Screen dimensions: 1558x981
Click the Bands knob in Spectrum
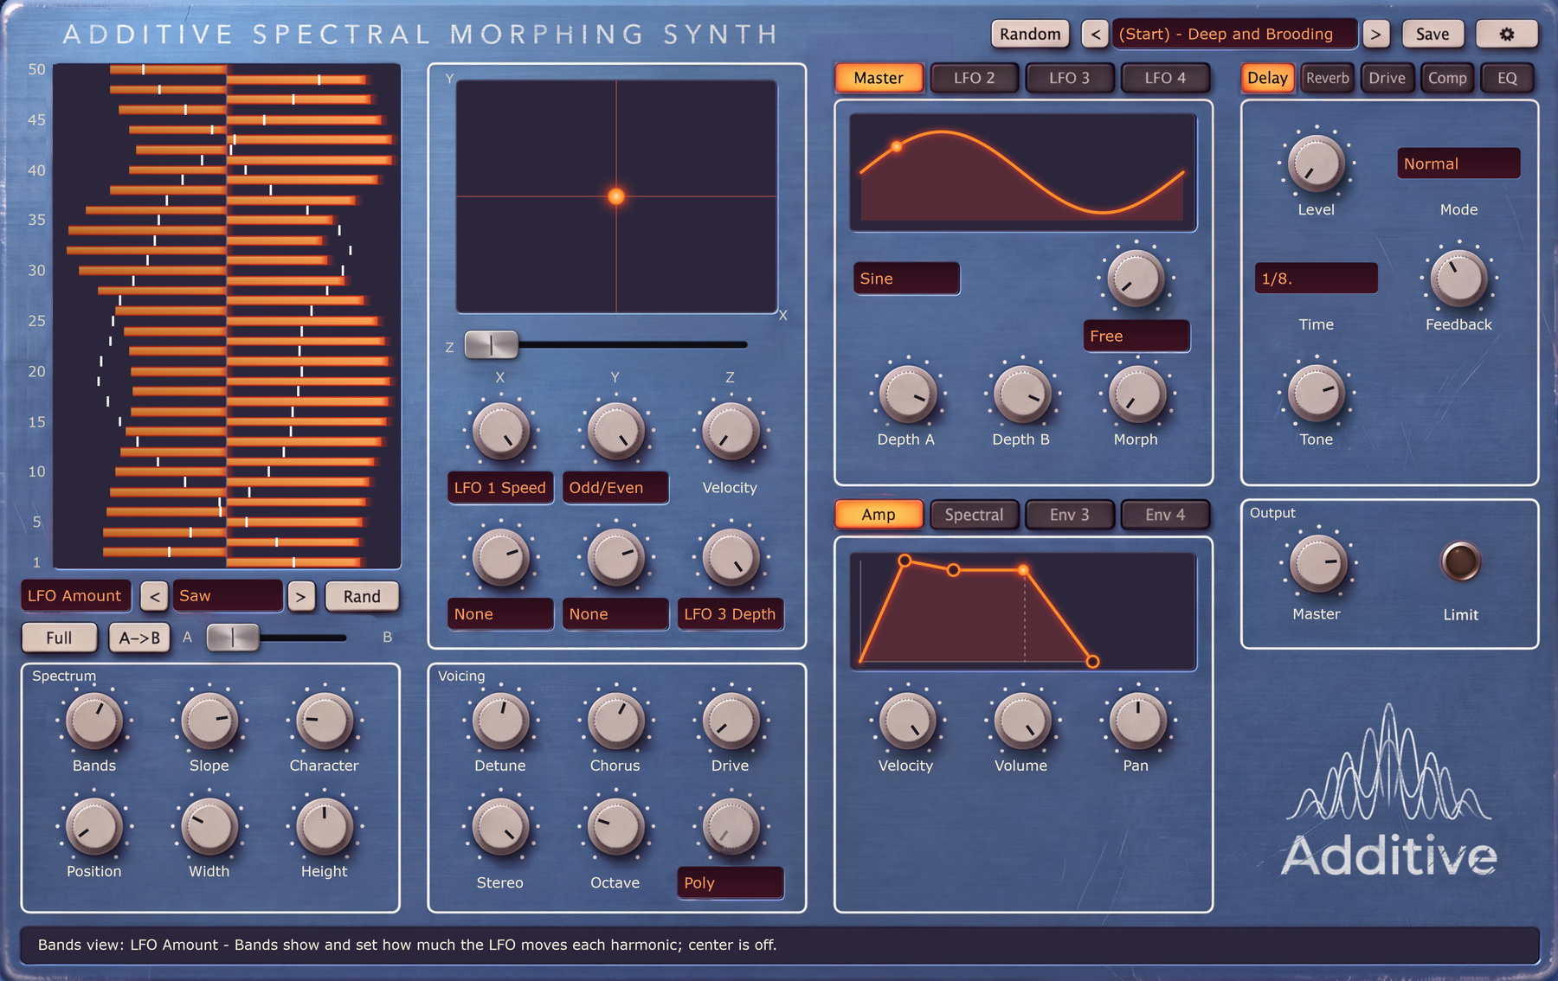tap(94, 720)
